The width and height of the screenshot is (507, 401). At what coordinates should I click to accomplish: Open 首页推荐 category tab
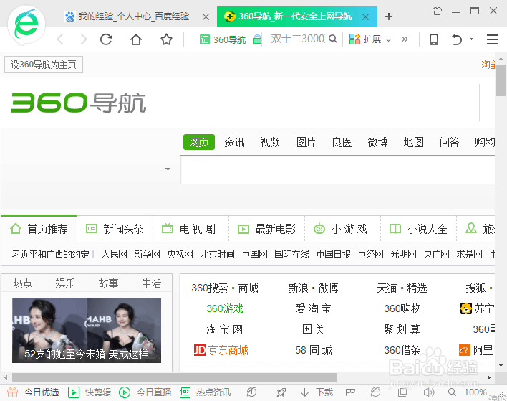pos(39,229)
